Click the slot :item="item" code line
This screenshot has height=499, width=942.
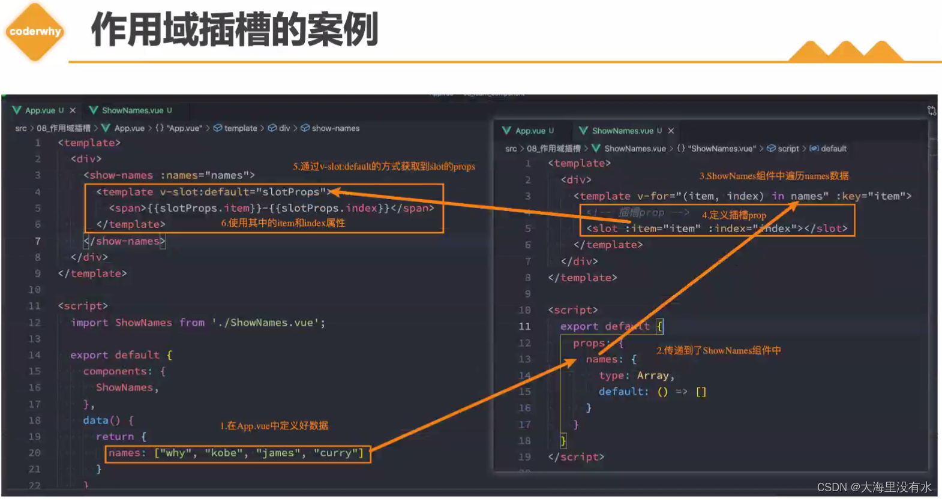click(x=717, y=229)
